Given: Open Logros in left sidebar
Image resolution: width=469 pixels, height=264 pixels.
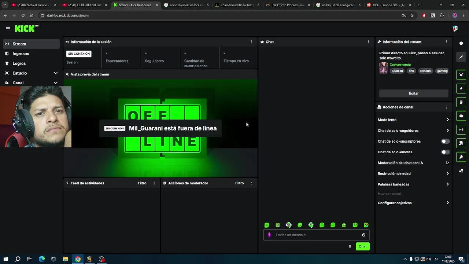Looking at the screenshot, I should [x=32, y=63].
